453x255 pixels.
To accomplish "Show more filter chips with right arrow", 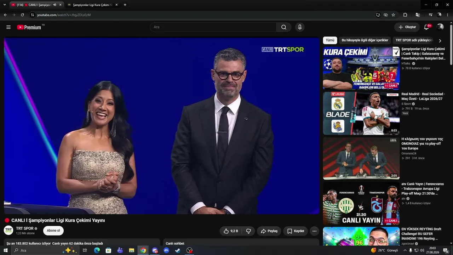I will coord(440,41).
